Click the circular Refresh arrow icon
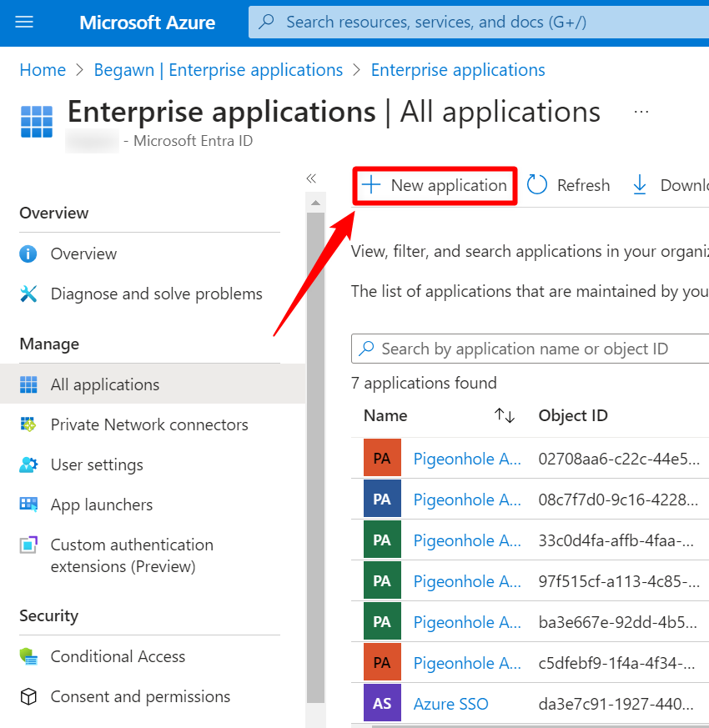The image size is (709, 728). coord(537,185)
